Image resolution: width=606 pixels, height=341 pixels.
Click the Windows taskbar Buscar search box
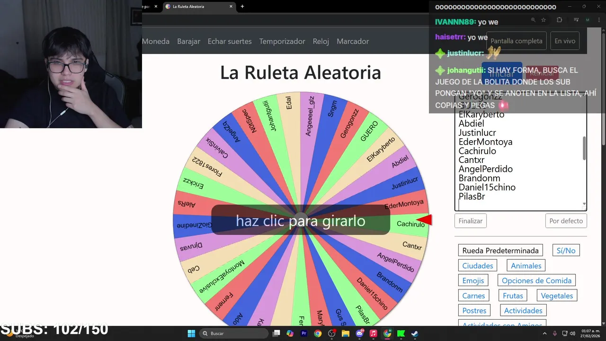pos(233,333)
